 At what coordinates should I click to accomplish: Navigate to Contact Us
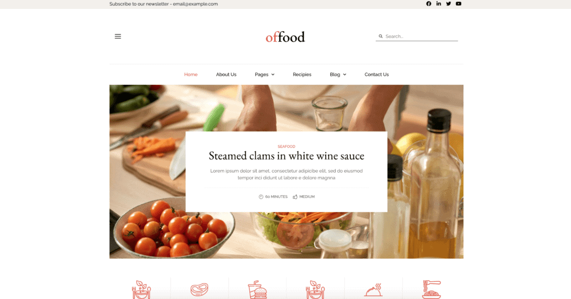pyautogui.click(x=376, y=74)
